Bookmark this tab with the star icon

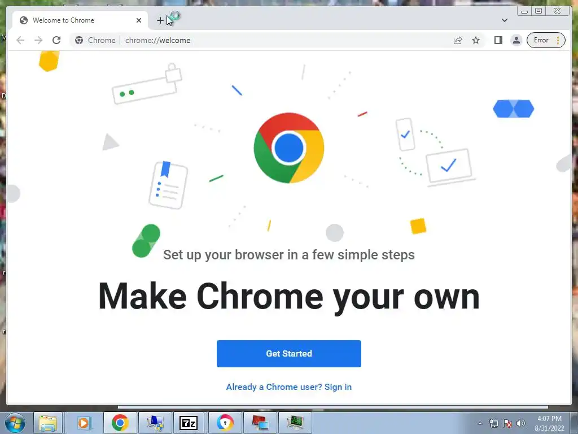(x=476, y=40)
